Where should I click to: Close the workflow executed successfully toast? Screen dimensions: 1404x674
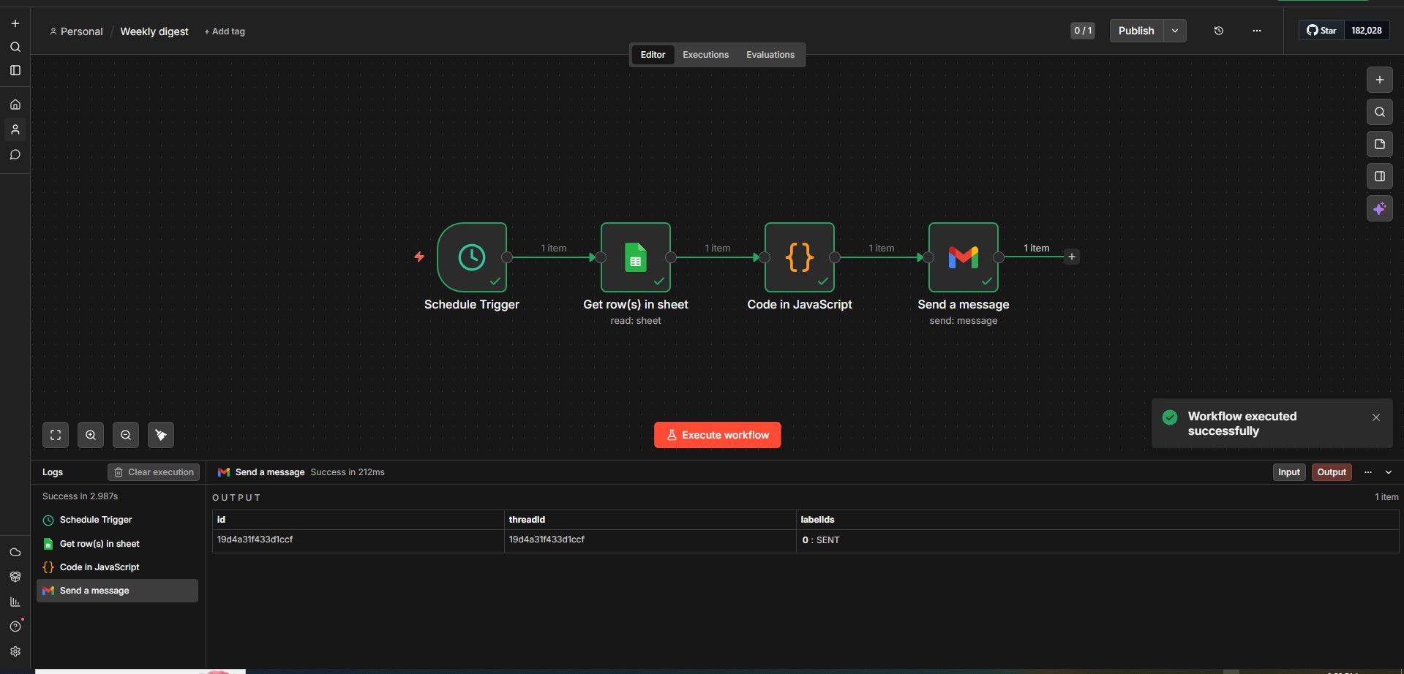pyautogui.click(x=1376, y=417)
